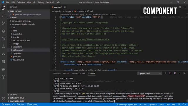Open the Explorer view in activity bar

[x=4, y=8]
